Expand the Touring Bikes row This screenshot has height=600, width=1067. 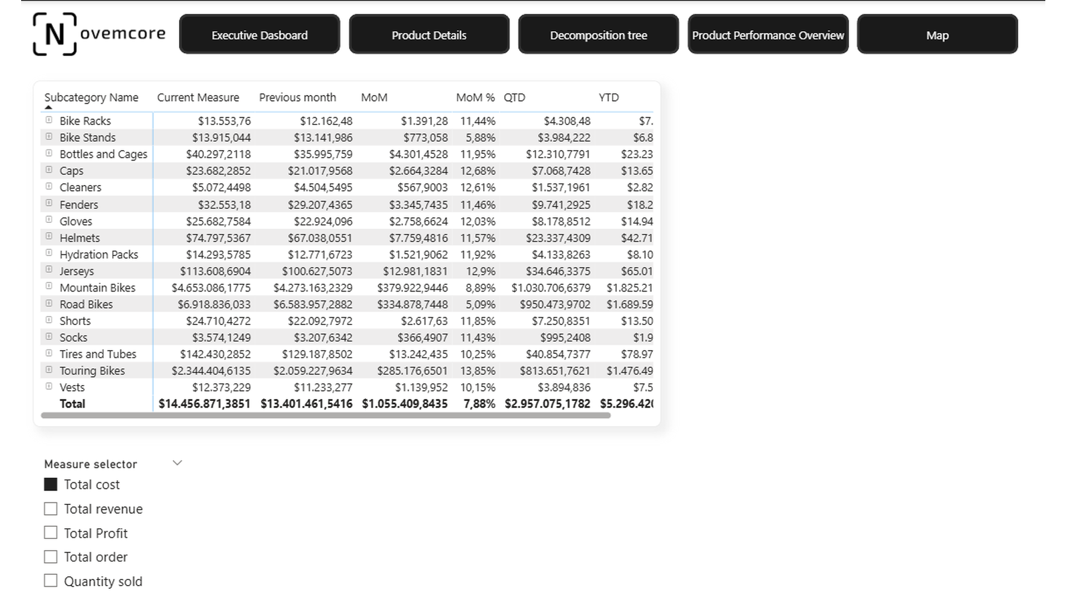click(x=49, y=370)
